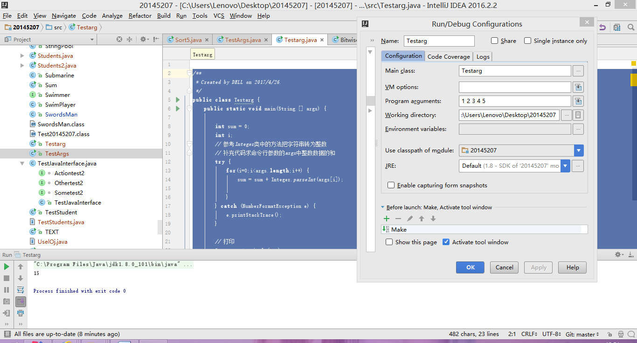This screenshot has width=637, height=343.
Task: Click Cancel in Run/Debug Configurations
Action: click(505, 268)
